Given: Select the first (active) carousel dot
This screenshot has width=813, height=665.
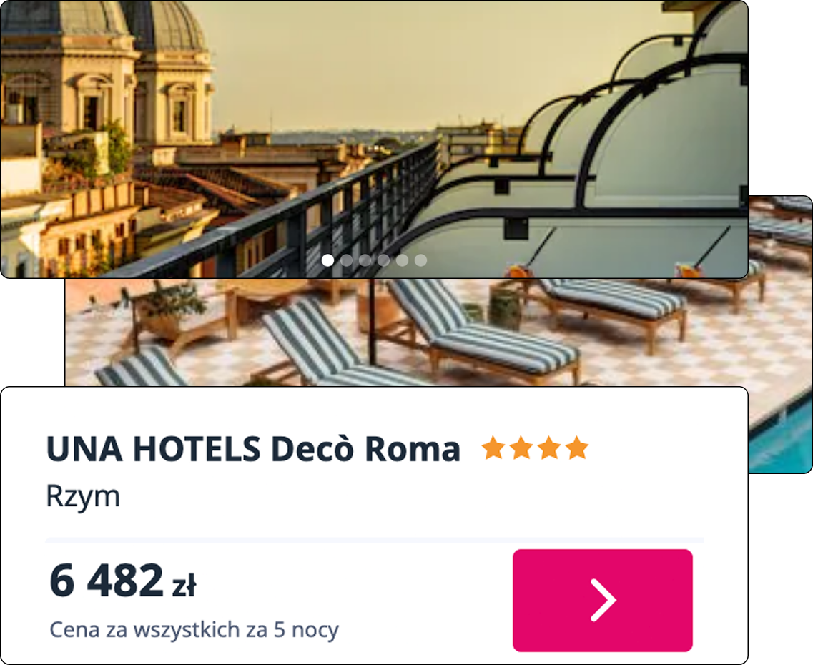Looking at the screenshot, I should tap(327, 260).
